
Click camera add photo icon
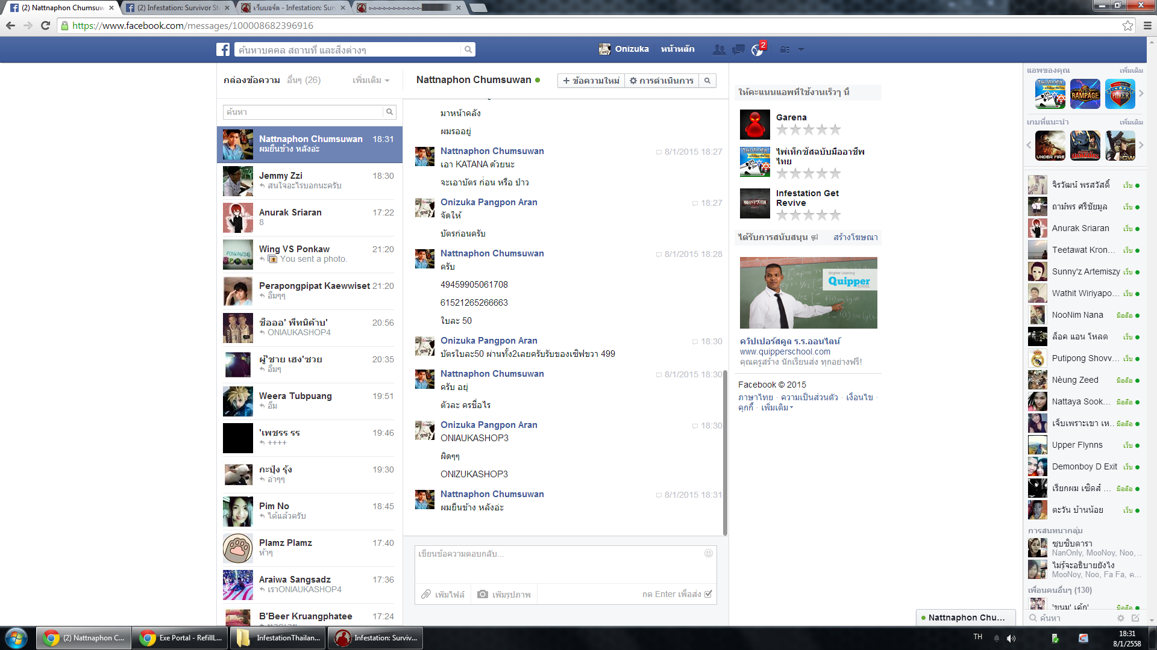click(x=483, y=595)
